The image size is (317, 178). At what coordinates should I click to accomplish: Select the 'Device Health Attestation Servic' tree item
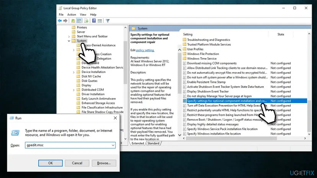tap(102, 67)
